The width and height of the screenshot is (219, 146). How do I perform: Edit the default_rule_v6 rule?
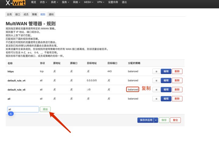coord(166,90)
